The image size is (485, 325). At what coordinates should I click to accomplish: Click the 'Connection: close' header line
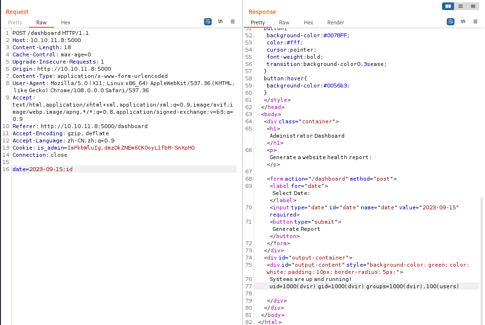pos(40,155)
